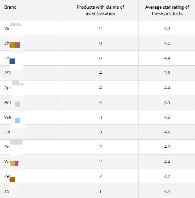The width and height of the screenshot is (195, 198).
Task: Select the cell showing 8 products
Action: point(100,58)
